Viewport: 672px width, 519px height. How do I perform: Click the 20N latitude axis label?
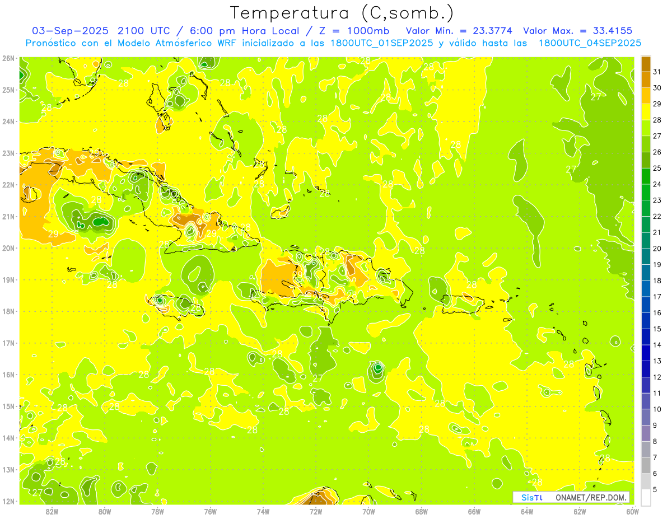tap(8, 248)
